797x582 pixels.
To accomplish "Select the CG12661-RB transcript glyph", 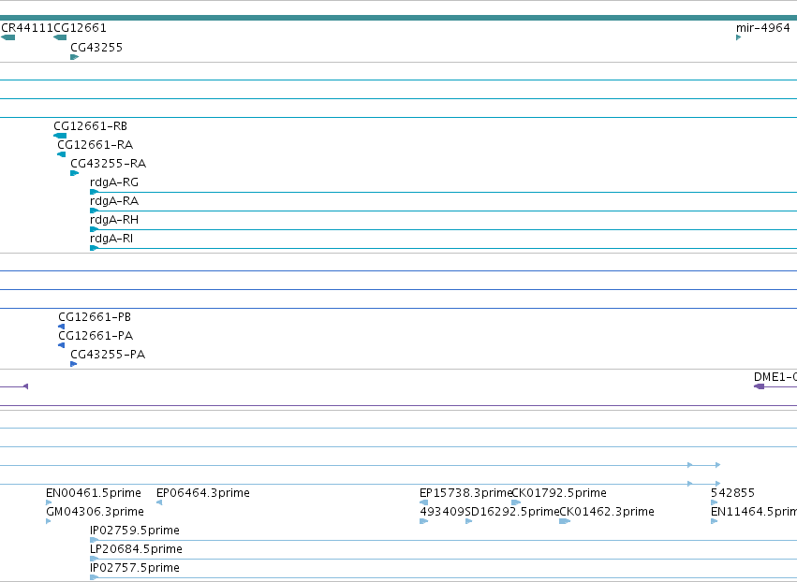I will pos(60,136).
